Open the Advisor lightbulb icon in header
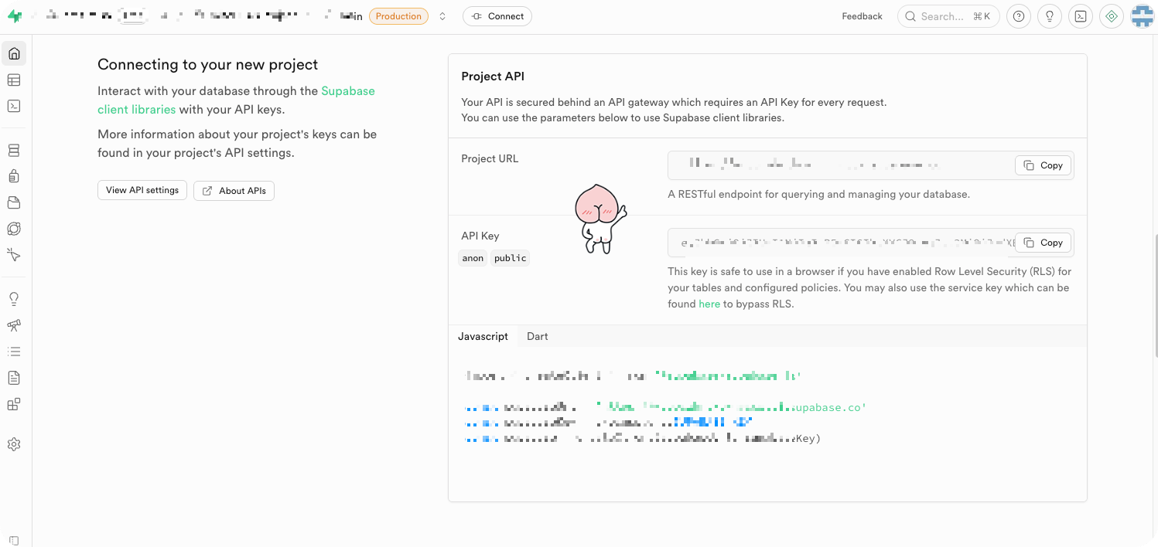 click(1050, 16)
